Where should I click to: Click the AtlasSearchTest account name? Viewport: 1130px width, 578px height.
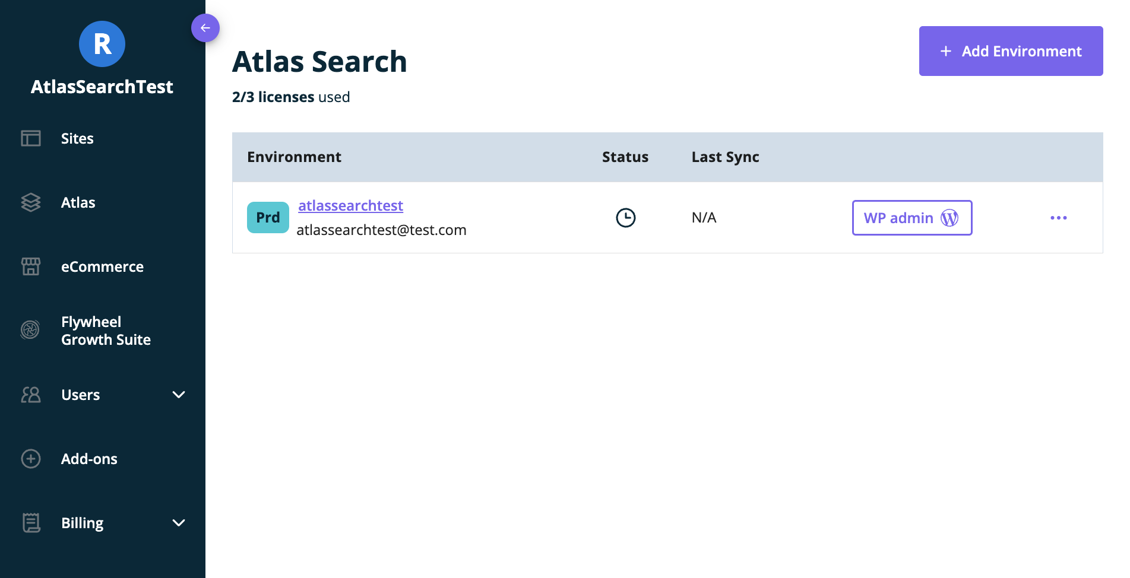pyautogui.click(x=102, y=87)
